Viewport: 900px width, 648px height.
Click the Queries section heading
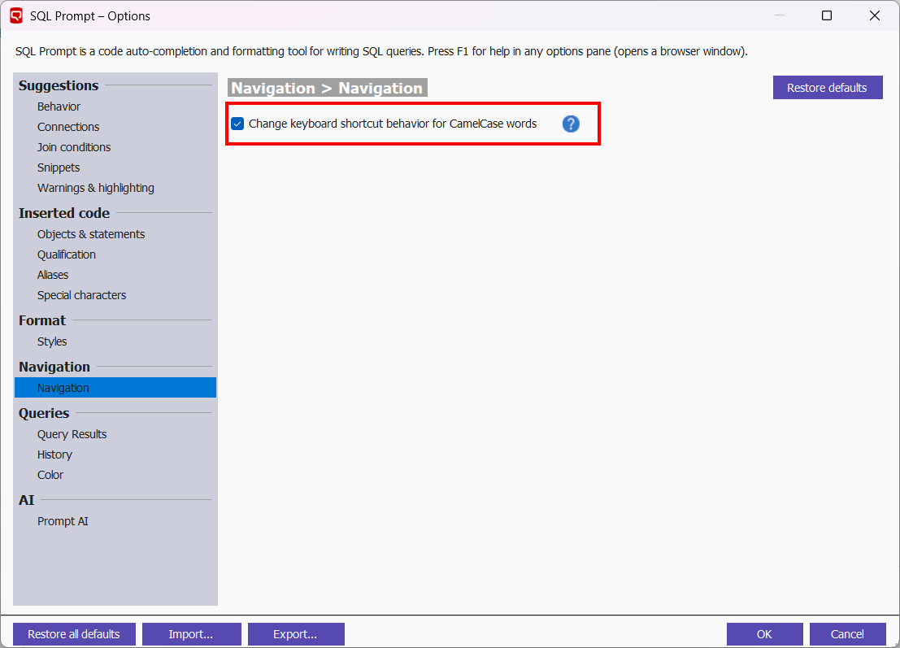(44, 413)
